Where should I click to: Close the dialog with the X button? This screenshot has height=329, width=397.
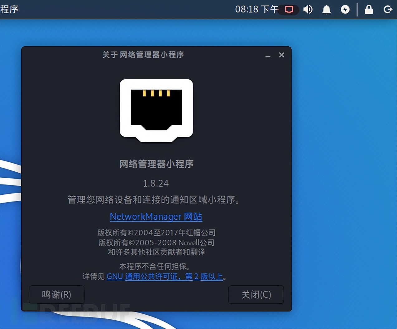pos(281,55)
